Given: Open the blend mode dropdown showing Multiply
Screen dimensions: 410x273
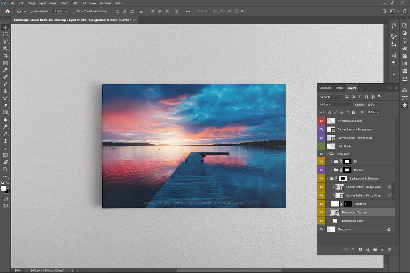Looking at the screenshot, I should (335, 104).
